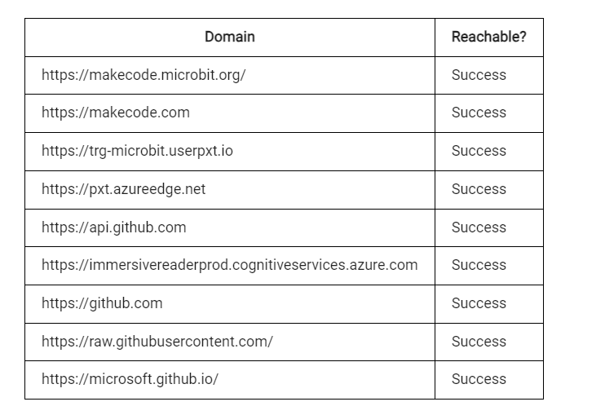The image size is (605, 415).
Task: Select Success cell for microsoft.github.io
Action: pyautogui.click(x=479, y=379)
